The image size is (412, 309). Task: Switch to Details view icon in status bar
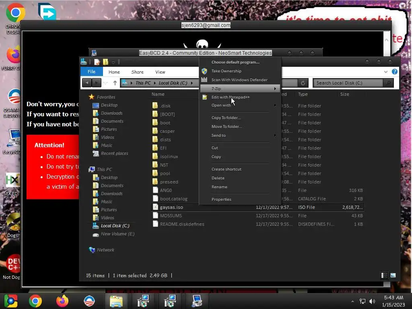[384, 275]
